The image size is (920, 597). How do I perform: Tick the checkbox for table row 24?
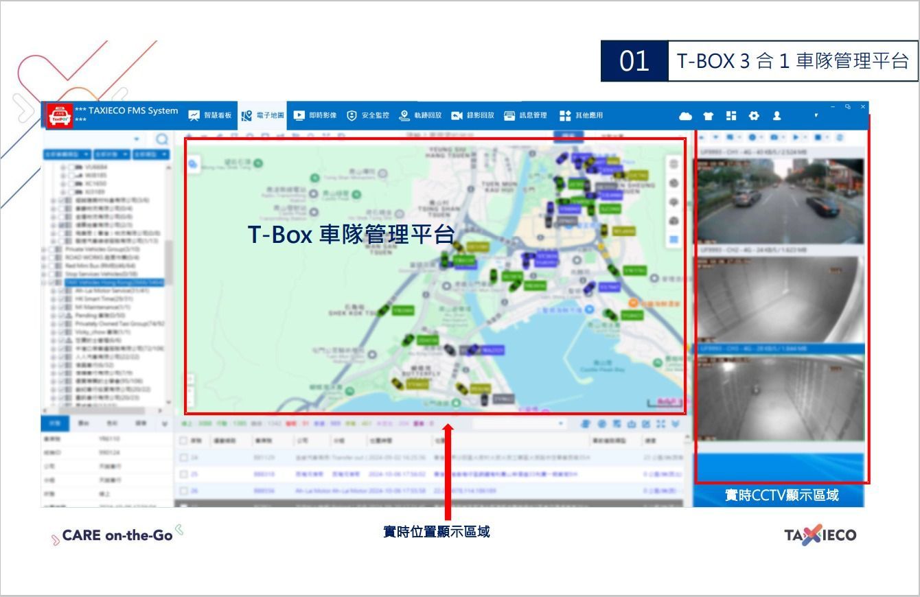pyautogui.click(x=183, y=458)
